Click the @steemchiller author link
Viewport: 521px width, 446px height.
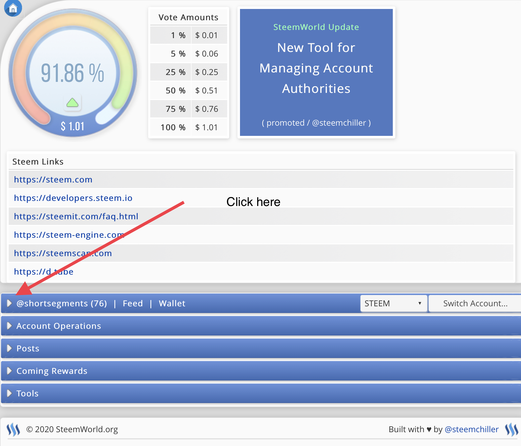(x=472, y=429)
